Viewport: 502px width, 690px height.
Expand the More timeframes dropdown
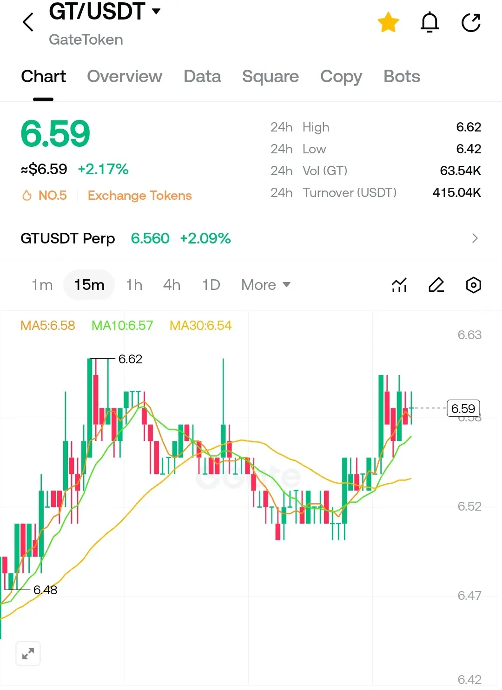[x=266, y=285]
